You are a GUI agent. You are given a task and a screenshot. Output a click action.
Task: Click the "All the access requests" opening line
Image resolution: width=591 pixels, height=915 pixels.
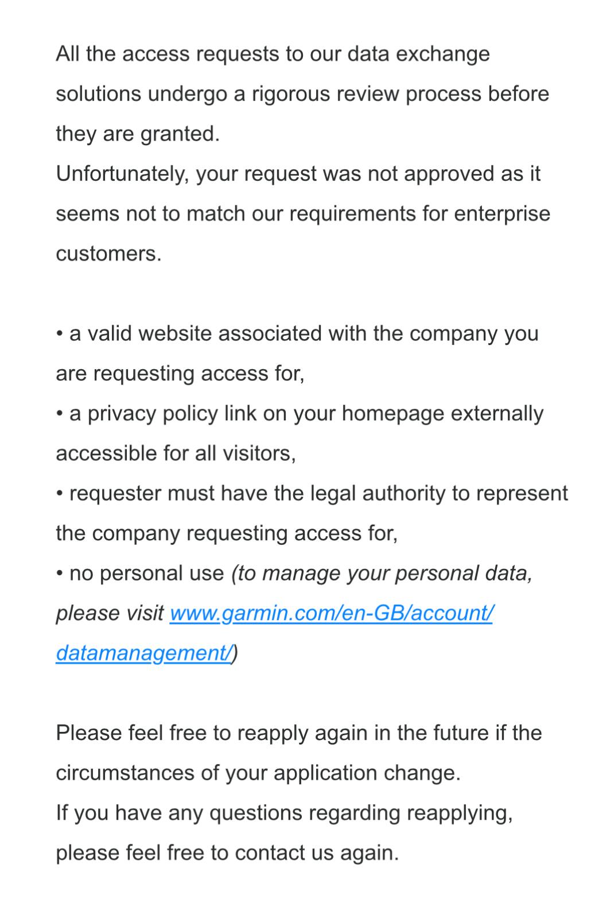pos(273,55)
